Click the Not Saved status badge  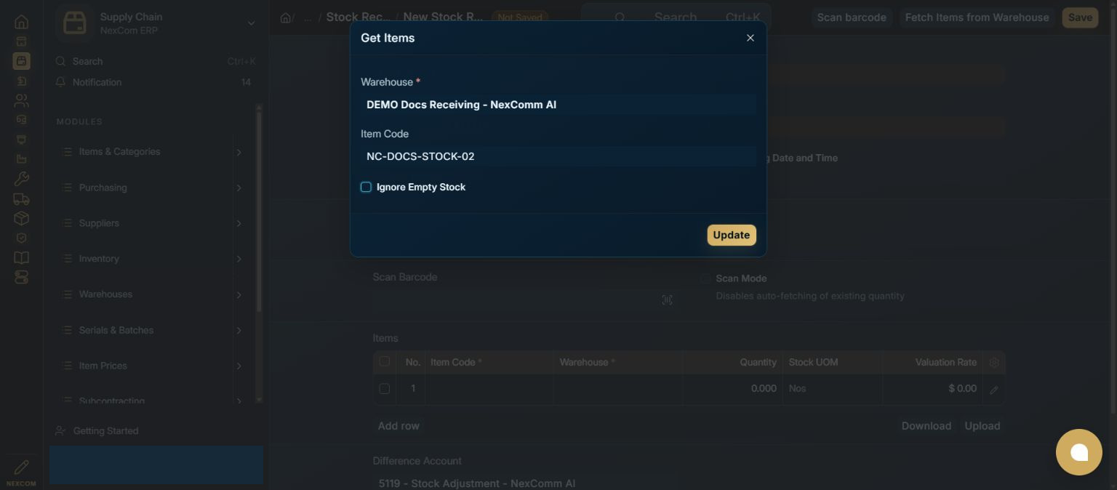coord(520,17)
